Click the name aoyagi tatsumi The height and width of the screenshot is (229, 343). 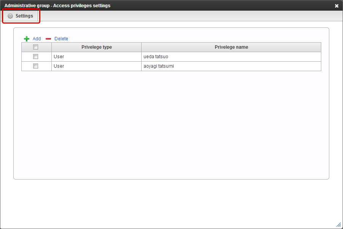[x=159, y=66]
